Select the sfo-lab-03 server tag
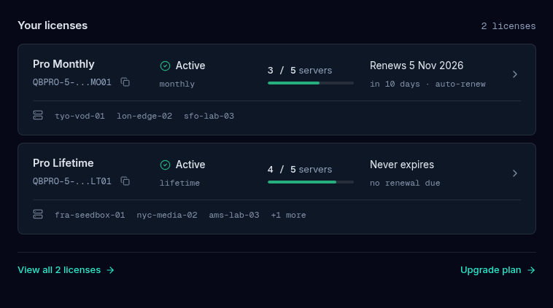Image resolution: width=553 pixels, height=308 pixels. [209, 117]
